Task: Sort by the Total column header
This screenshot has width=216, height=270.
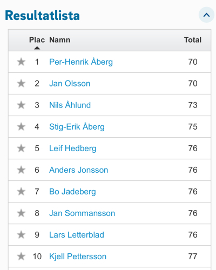Action: point(193,40)
